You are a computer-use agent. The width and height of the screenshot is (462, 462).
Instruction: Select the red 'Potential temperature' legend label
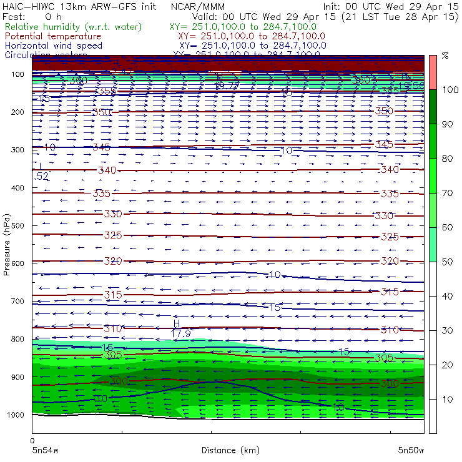tap(53, 36)
